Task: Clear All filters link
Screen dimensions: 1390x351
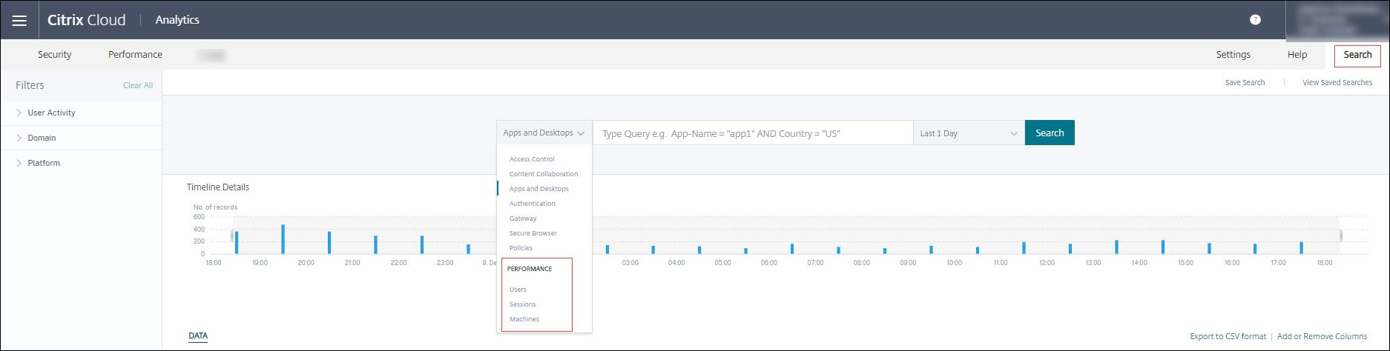Action: tap(138, 85)
